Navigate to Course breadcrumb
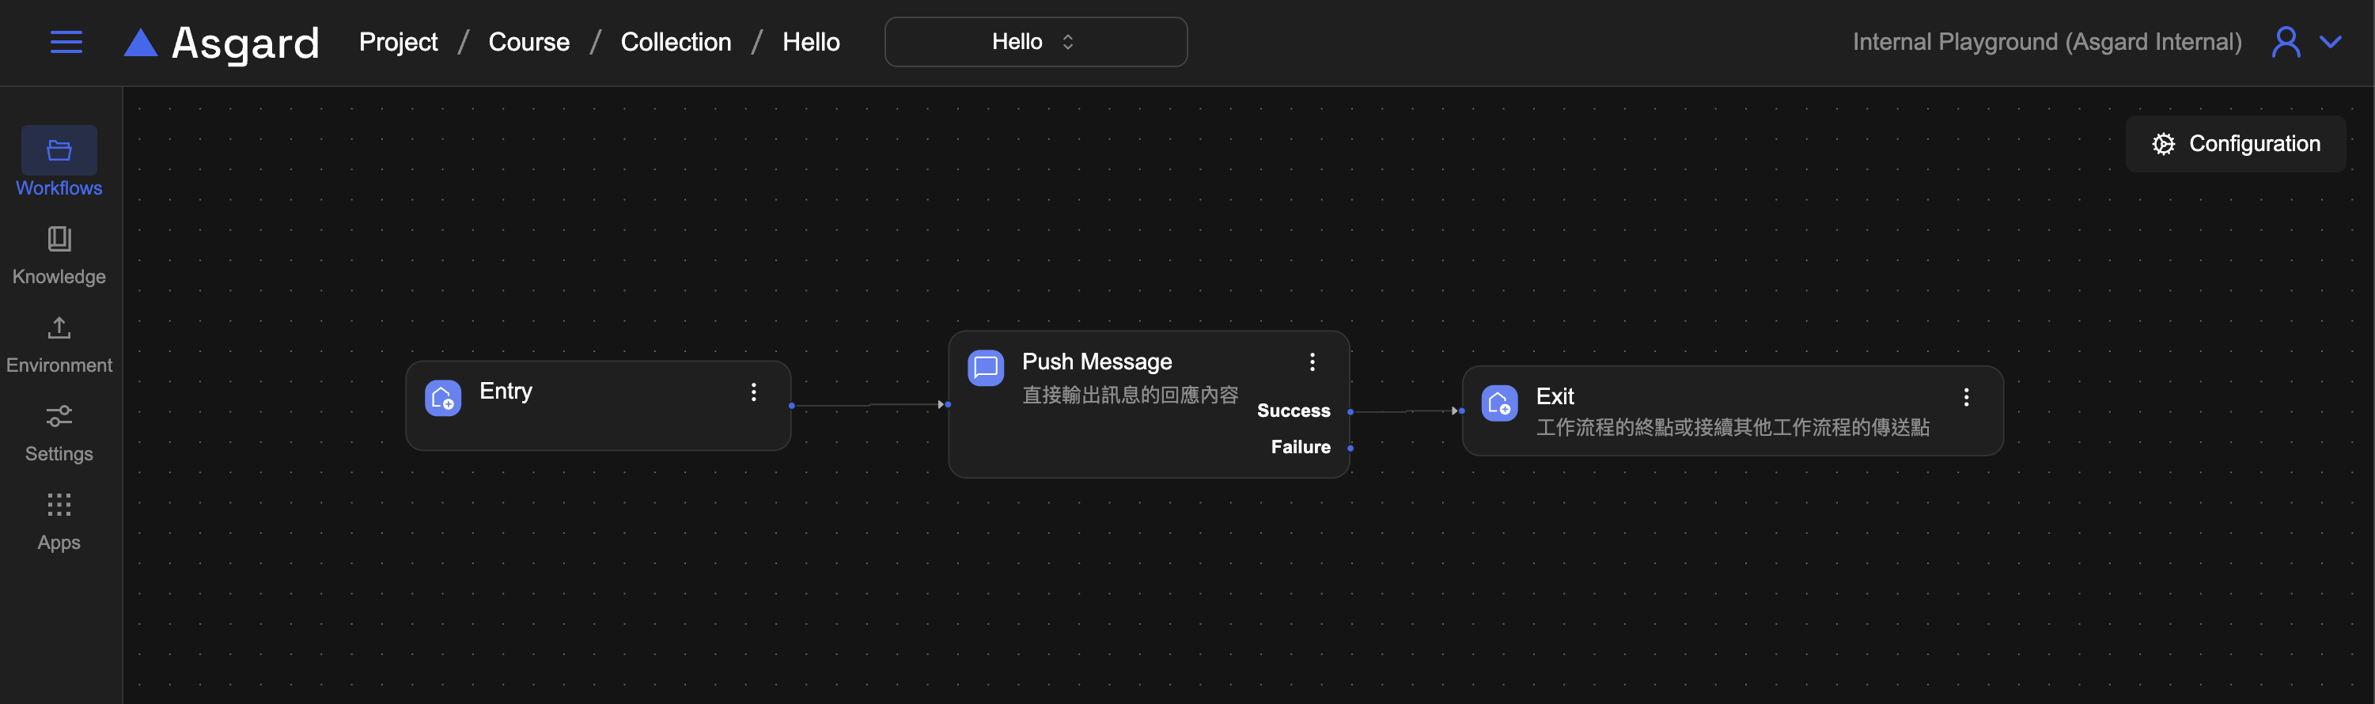The height and width of the screenshot is (704, 2375). pos(528,43)
